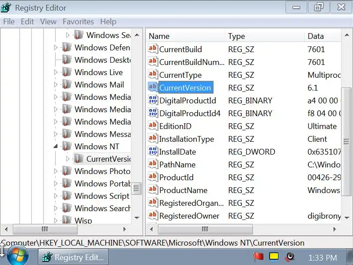The image size is (353, 265).
Task: Click the EditionID string value icon
Action: [153, 126]
